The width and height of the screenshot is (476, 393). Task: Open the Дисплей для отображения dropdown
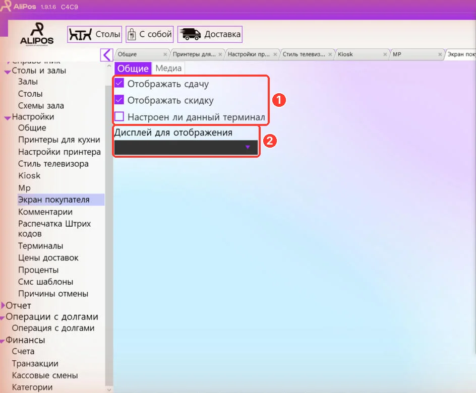point(186,147)
